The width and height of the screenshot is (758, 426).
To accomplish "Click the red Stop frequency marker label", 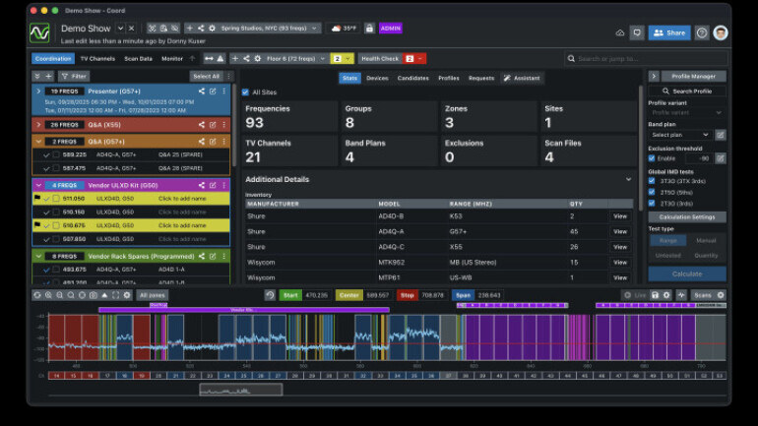I will tap(407, 294).
